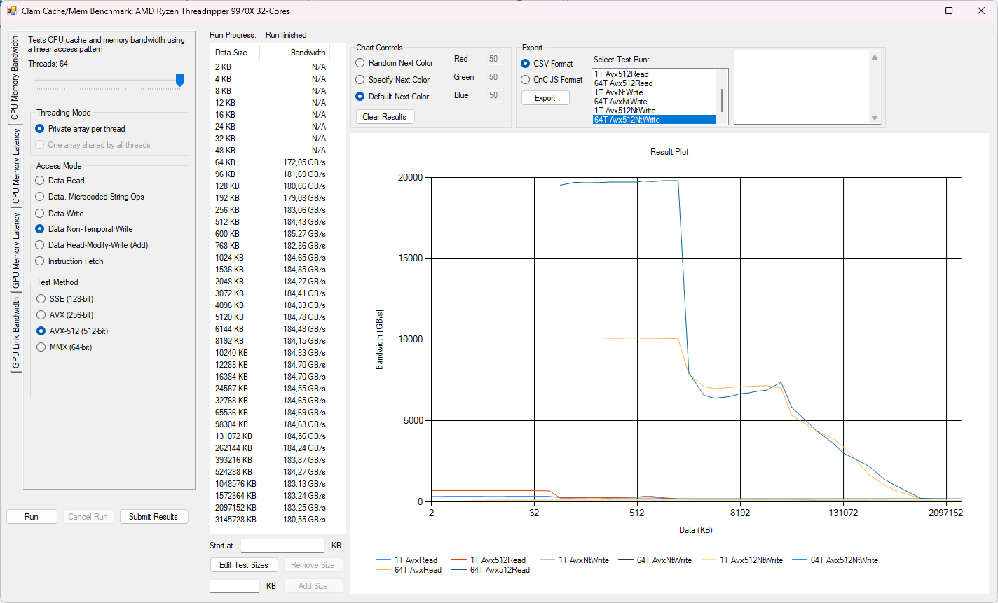The image size is (998, 603).
Task: Choose Default Next Color option
Action: [392, 97]
